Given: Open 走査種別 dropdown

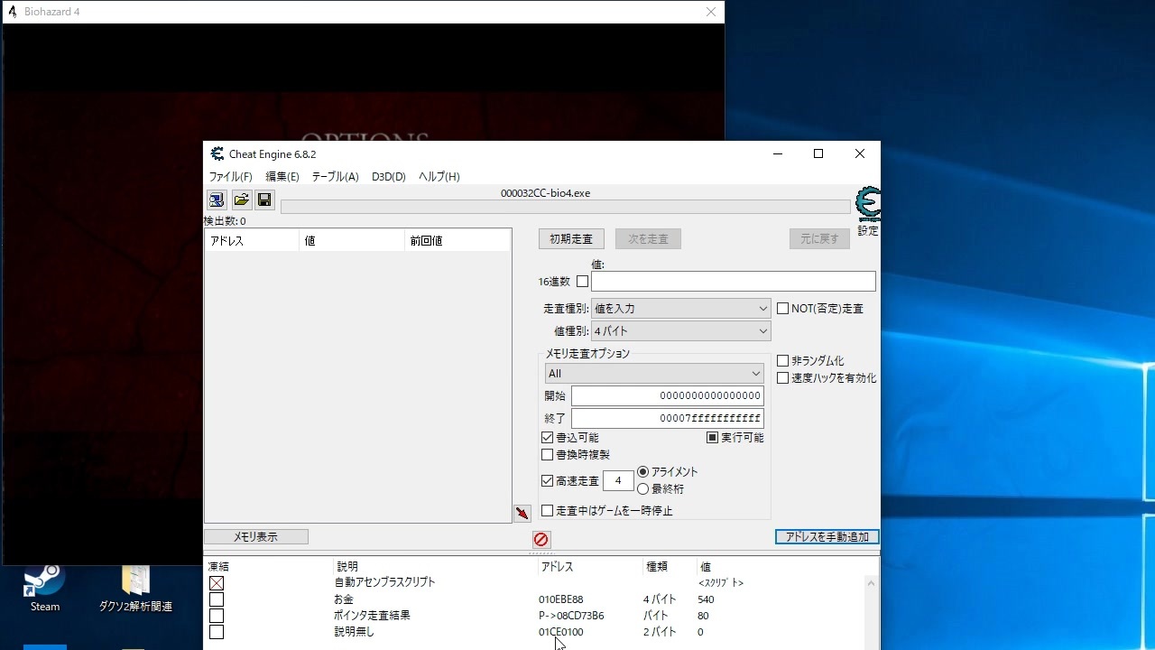Looking at the screenshot, I should 680,309.
